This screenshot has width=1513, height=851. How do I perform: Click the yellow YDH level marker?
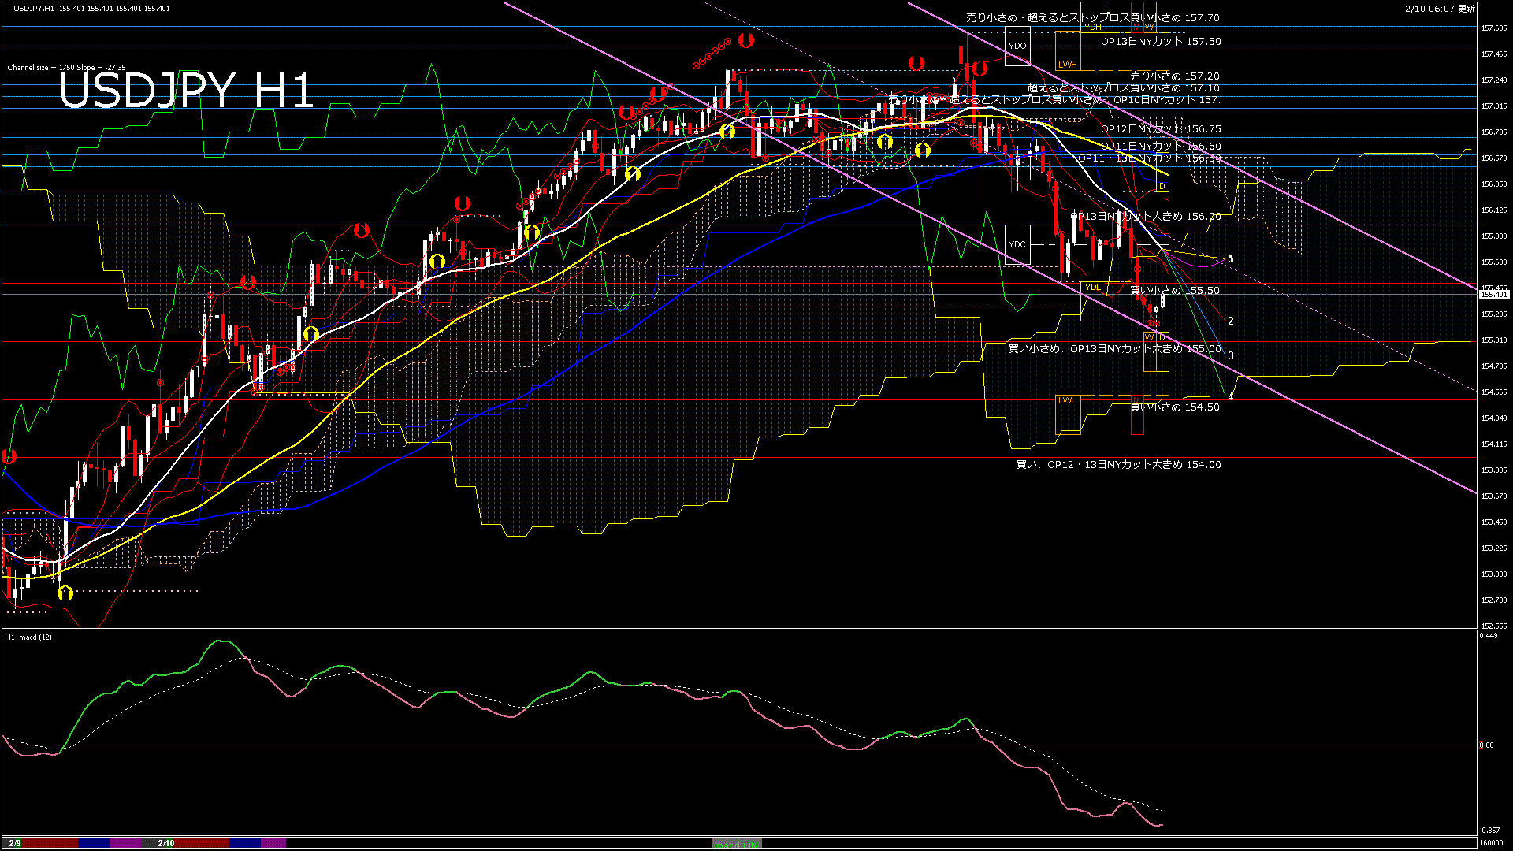click(1093, 27)
